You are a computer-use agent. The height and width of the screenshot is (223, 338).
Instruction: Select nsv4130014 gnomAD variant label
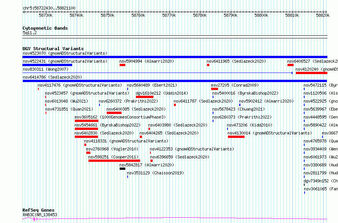coord(270,133)
